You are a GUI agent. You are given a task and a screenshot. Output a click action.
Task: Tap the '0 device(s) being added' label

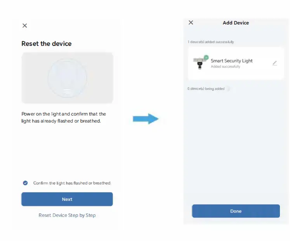click(206, 89)
